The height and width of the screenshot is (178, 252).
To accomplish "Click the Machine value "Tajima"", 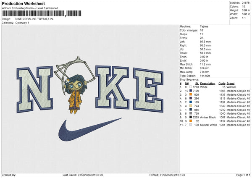I will [x=204, y=26].
